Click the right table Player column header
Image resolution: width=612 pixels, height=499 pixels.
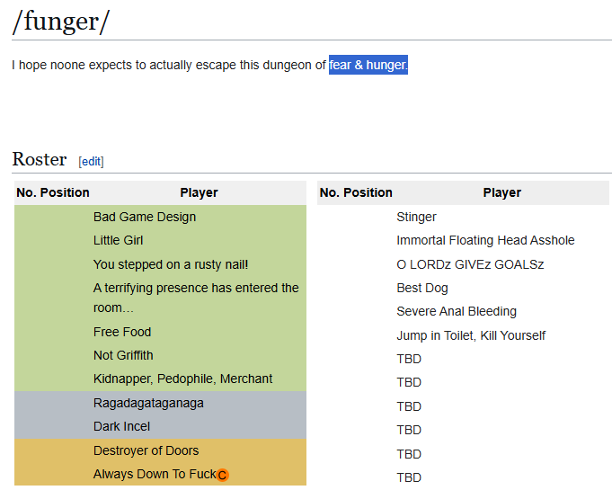pos(502,192)
